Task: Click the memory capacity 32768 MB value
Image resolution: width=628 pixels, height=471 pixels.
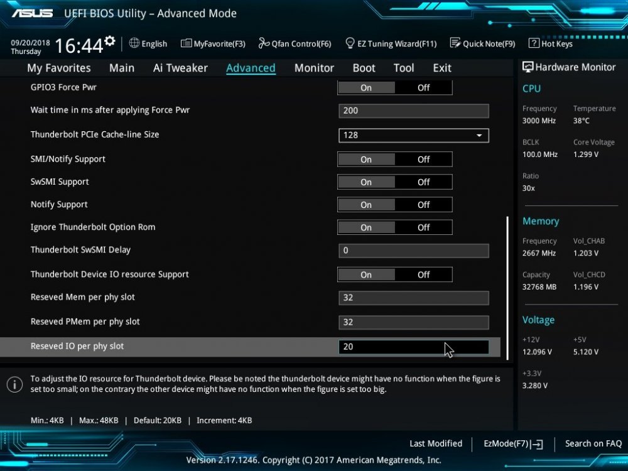Action: [x=539, y=287]
